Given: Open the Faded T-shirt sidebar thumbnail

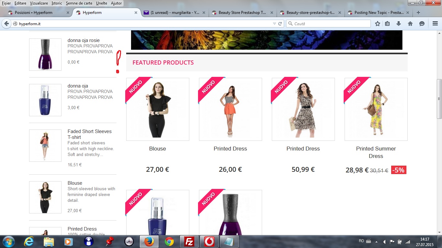Looking at the screenshot, I should pos(45,146).
